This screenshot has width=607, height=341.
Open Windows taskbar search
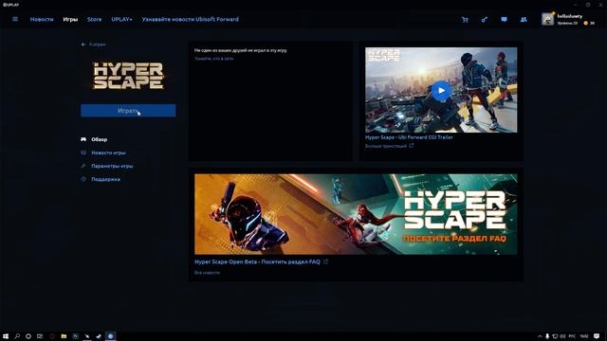(x=17, y=336)
